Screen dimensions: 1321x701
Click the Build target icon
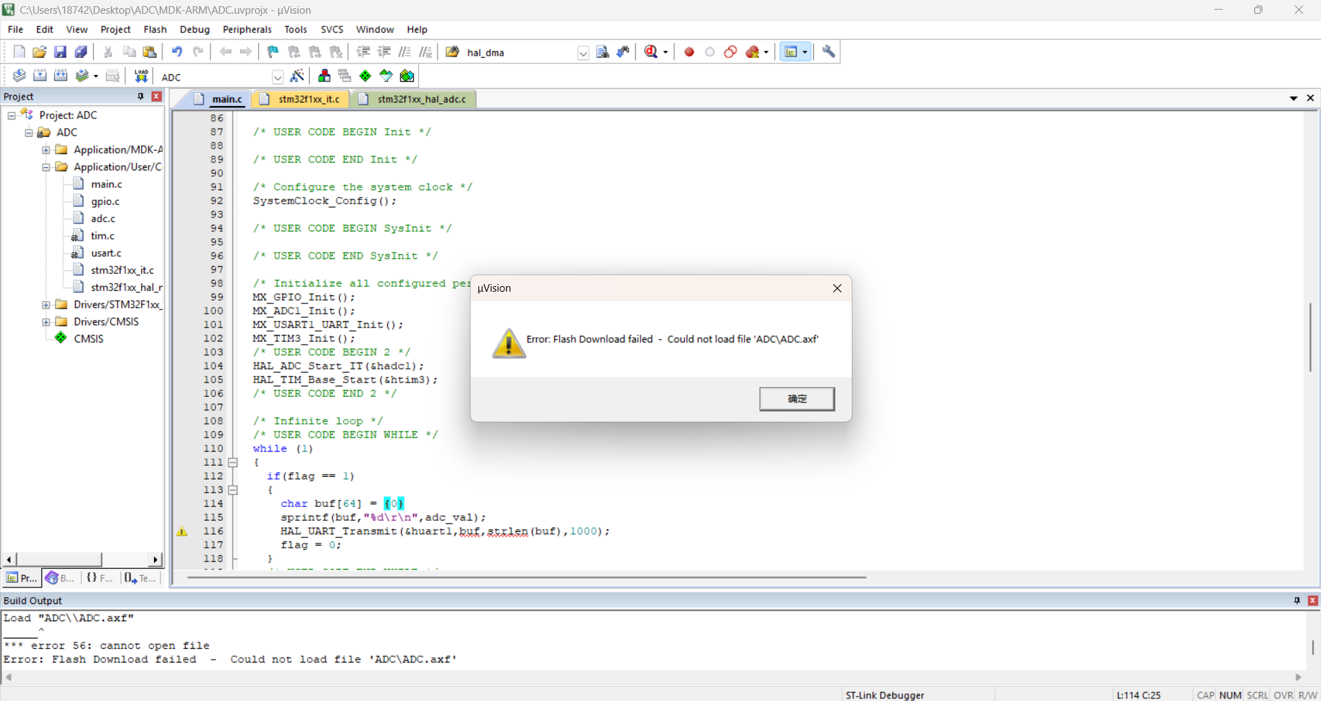click(x=40, y=76)
